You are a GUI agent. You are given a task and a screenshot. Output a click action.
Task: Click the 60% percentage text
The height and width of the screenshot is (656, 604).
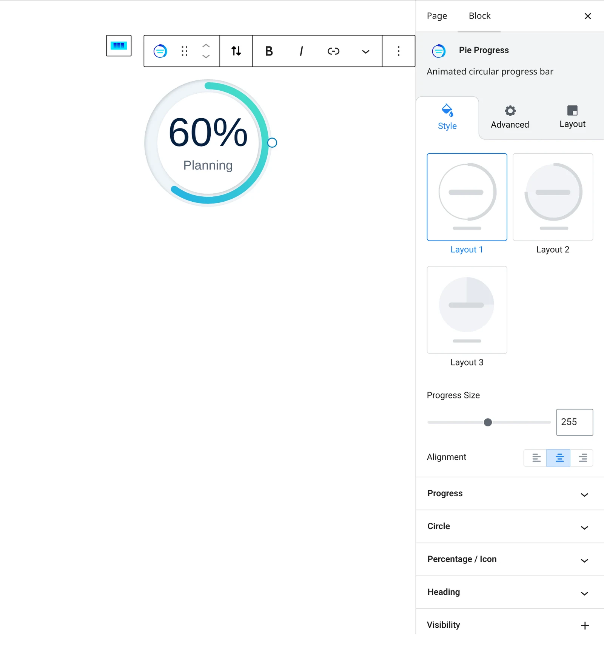pos(208,132)
